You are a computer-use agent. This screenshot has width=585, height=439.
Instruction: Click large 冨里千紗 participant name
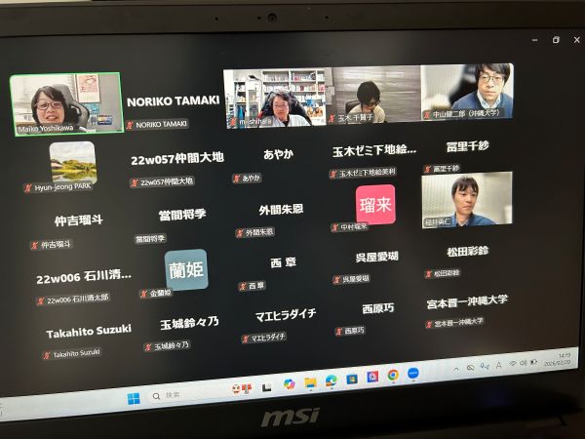467,146
